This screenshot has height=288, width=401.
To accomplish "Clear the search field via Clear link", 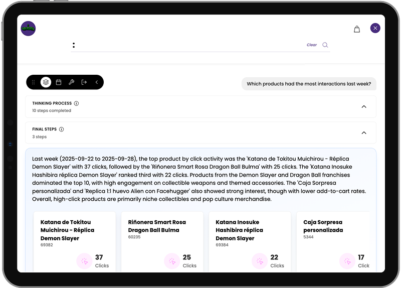I will coord(312,45).
